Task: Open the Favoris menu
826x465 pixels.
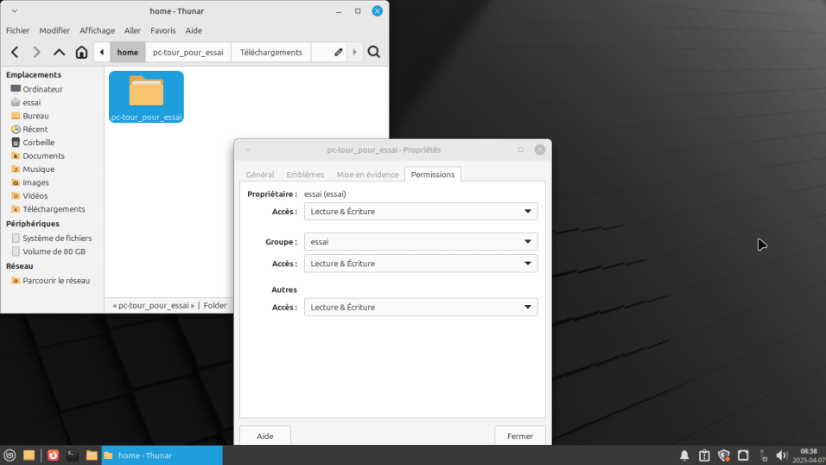Action: point(162,30)
